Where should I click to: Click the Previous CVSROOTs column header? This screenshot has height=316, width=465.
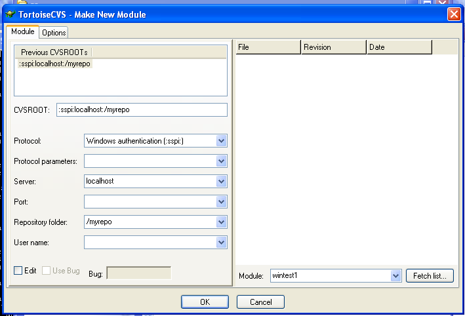pyautogui.click(x=53, y=52)
